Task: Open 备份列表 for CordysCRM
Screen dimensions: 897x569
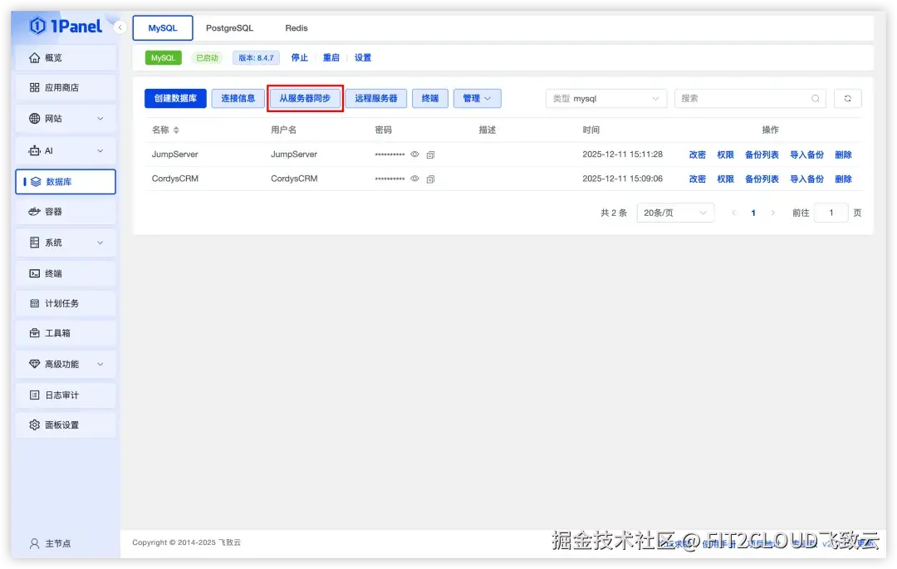Action: coord(762,179)
